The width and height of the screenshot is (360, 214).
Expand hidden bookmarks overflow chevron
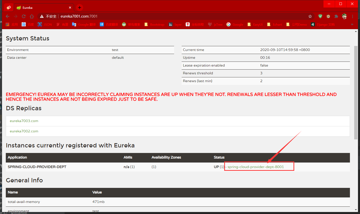[x=352, y=24]
